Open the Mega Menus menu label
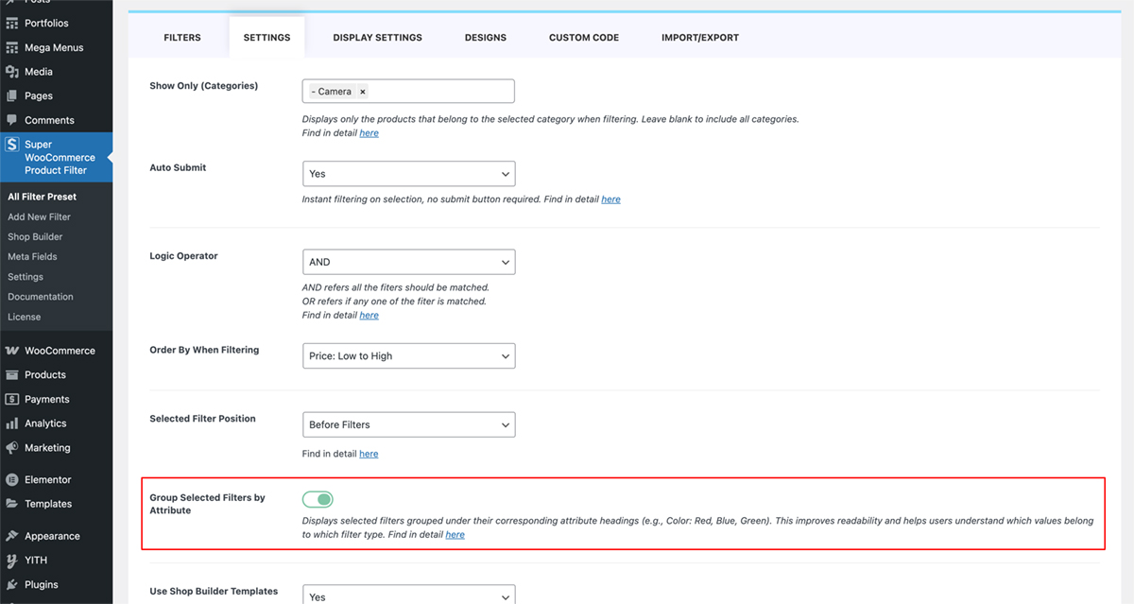1134x604 pixels. (x=54, y=47)
